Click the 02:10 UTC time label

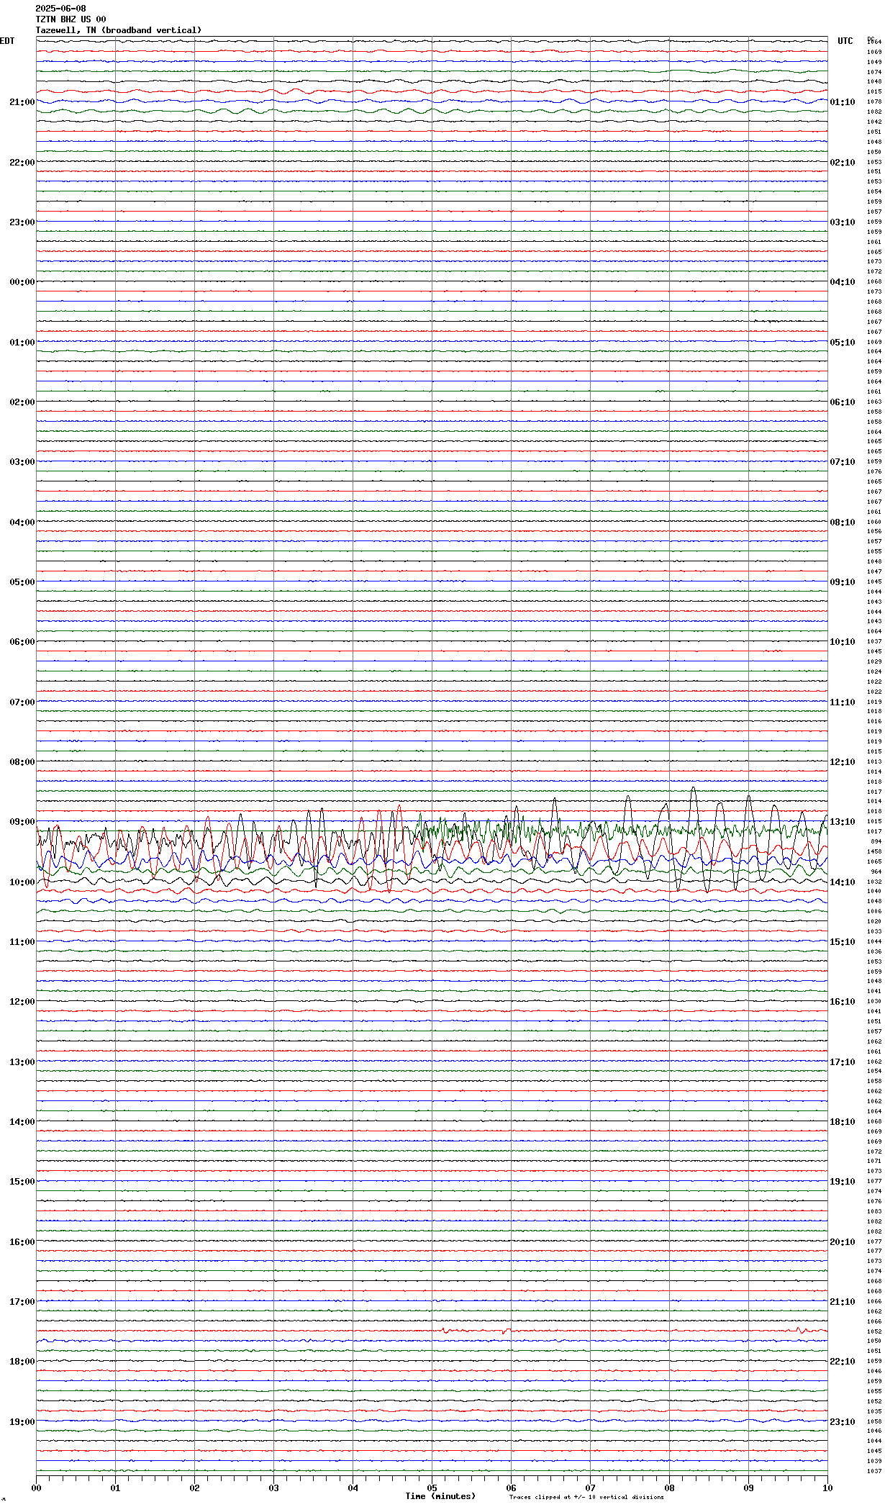pyautogui.click(x=843, y=163)
